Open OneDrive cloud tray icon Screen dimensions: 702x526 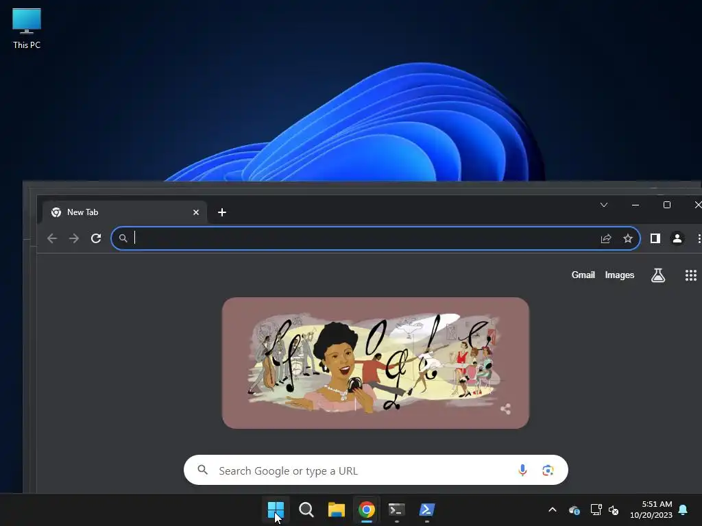point(574,510)
